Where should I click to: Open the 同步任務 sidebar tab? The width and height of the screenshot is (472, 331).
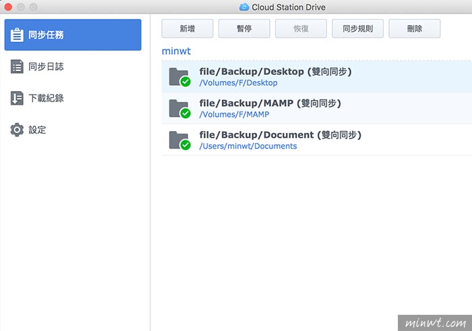(73, 34)
